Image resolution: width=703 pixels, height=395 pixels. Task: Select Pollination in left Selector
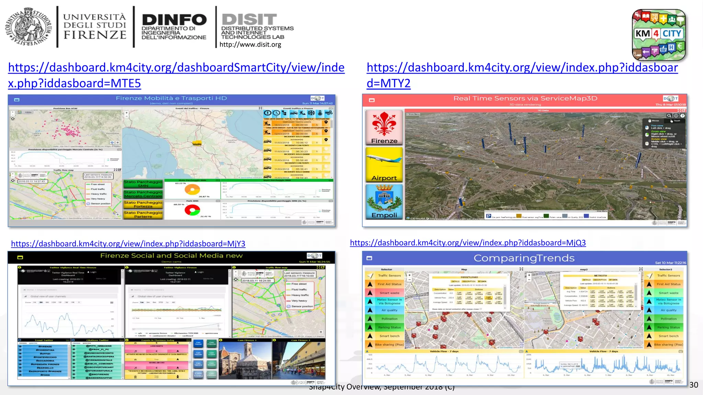click(384, 319)
